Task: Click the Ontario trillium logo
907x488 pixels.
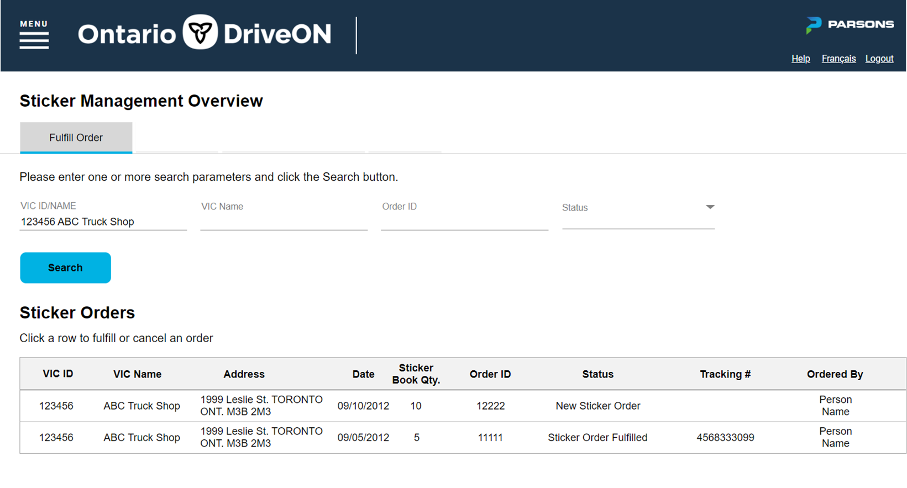Action: point(200,33)
